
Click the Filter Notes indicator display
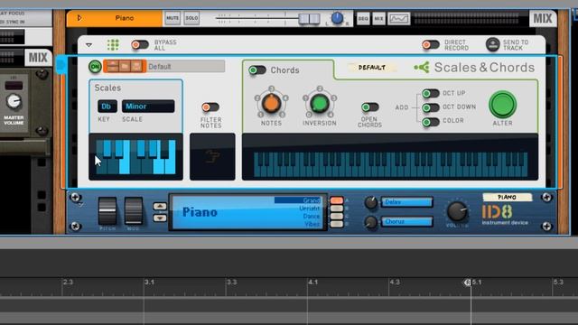[212, 156]
